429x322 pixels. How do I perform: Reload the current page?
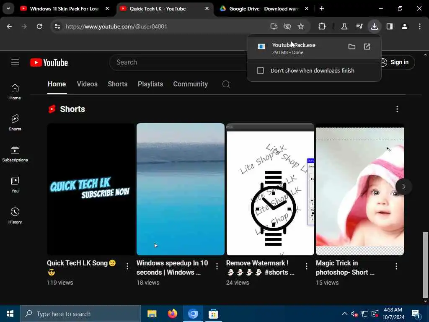[39, 26]
